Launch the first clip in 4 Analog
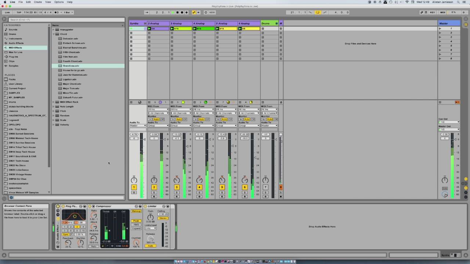This screenshot has height=264, width=470. pos(195,29)
